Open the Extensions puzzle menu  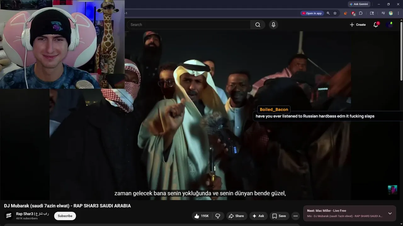tap(361, 13)
